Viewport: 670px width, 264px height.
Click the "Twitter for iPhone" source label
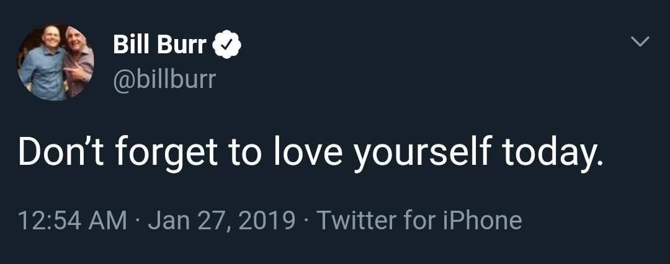coord(419,221)
